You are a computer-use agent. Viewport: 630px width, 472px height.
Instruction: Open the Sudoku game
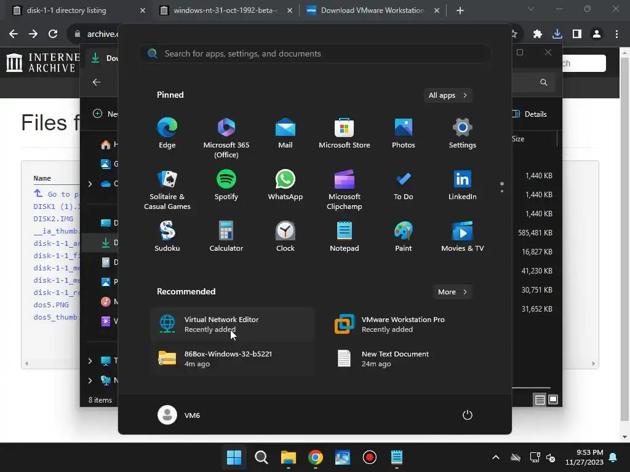(167, 237)
